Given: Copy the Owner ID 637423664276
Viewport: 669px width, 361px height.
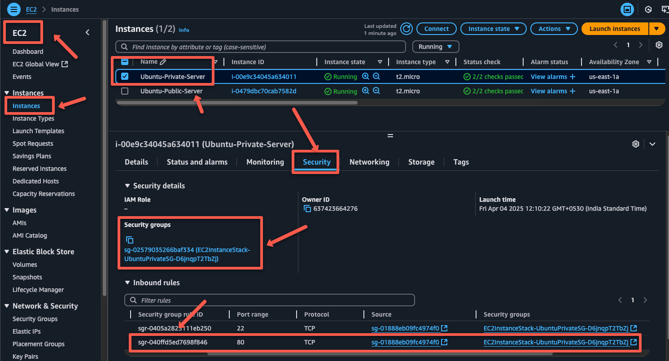Looking at the screenshot, I should coord(307,209).
